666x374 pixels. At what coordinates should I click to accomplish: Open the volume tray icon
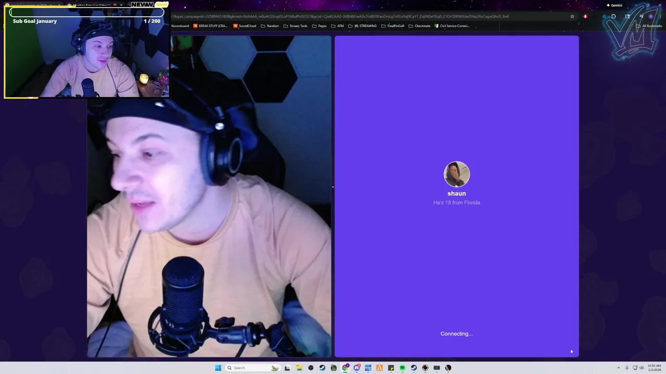(642, 368)
